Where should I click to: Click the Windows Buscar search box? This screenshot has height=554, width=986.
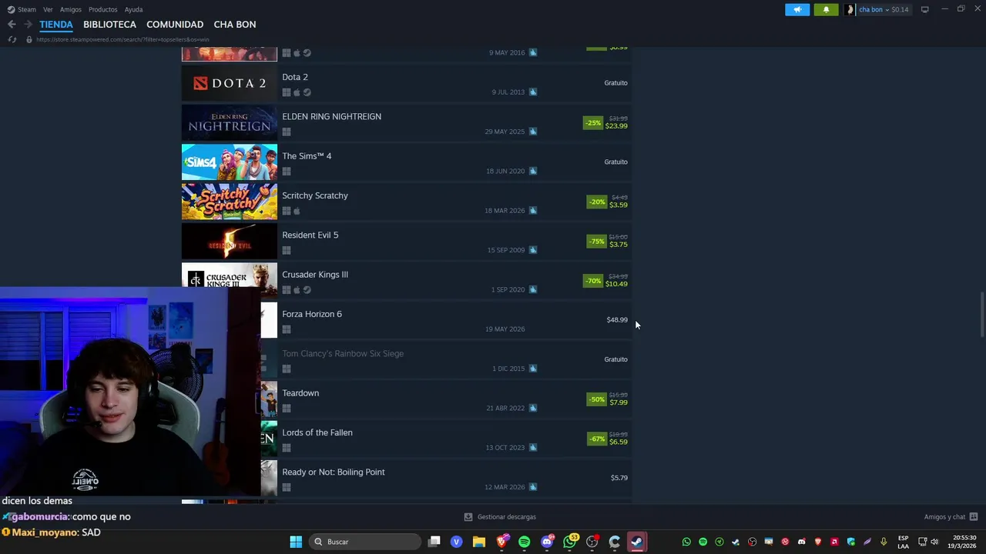pyautogui.click(x=364, y=542)
